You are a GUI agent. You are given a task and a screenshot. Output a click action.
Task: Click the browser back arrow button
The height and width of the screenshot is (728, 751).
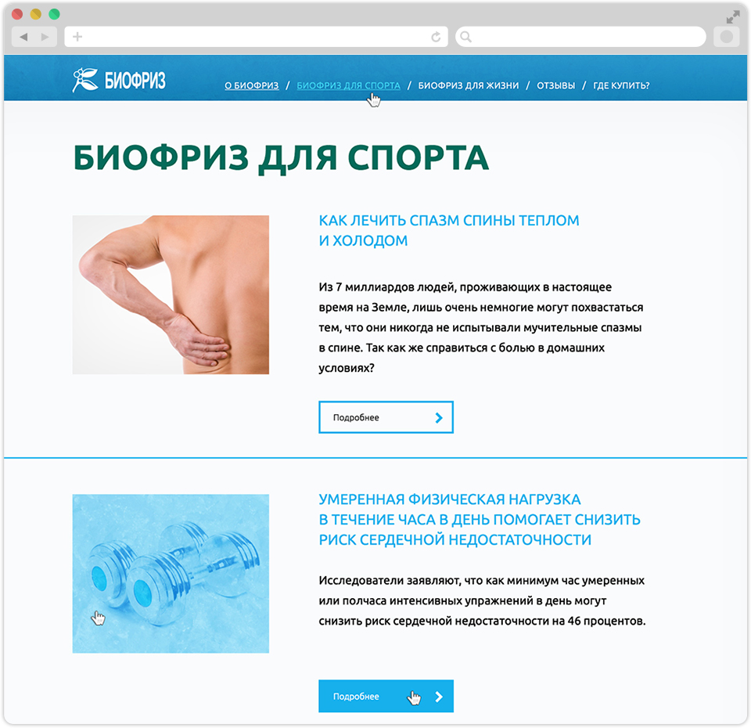tap(23, 37)
